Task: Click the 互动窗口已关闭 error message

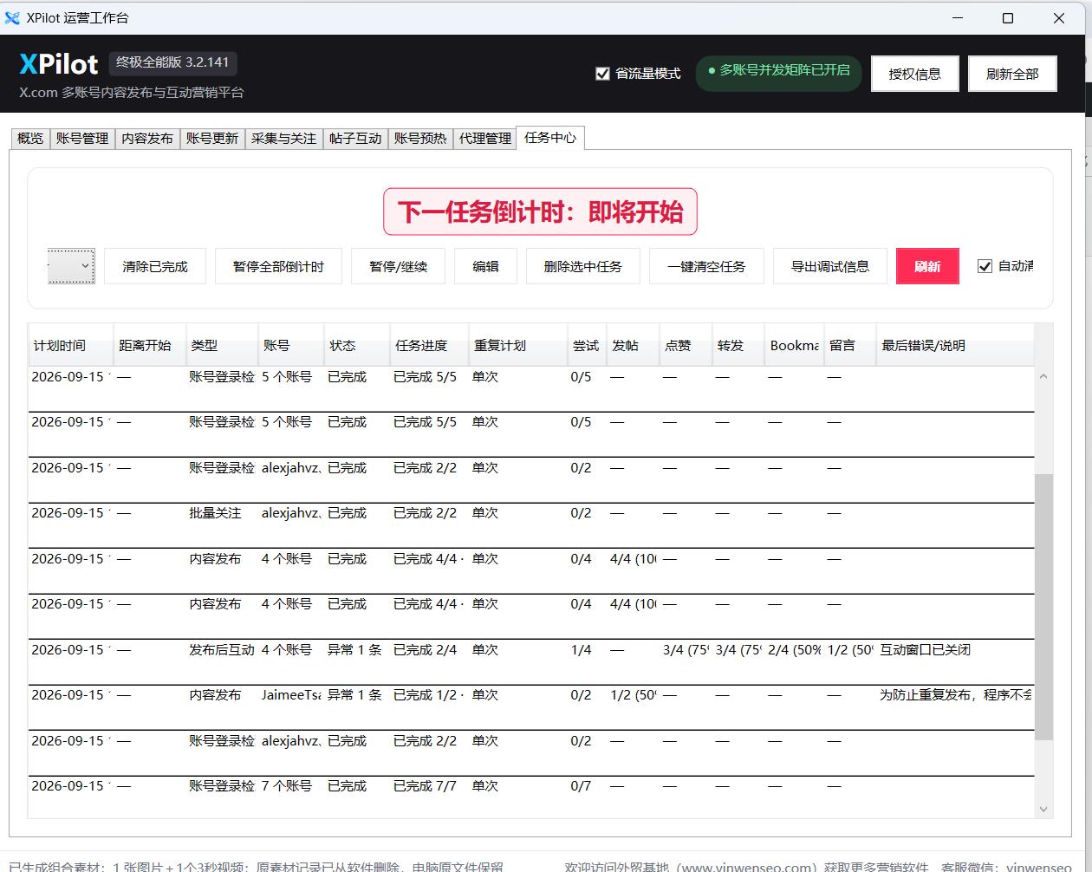Action: click(925, 650)
